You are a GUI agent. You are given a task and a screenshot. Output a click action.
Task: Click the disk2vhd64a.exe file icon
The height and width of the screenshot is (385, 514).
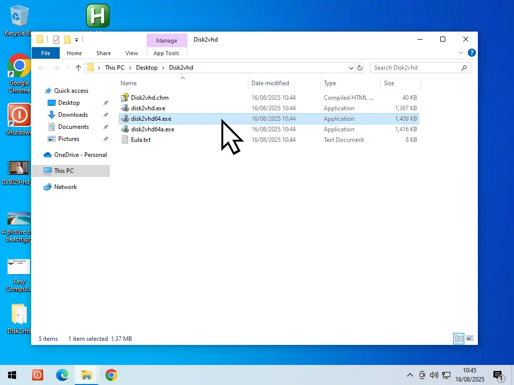[125, 129]
